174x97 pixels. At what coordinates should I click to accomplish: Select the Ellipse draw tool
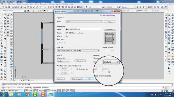click(2, 40)
